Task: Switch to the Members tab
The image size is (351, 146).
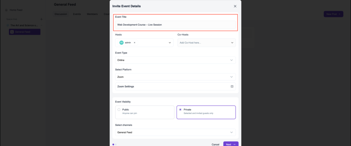Action: click(x=92, y=14)
